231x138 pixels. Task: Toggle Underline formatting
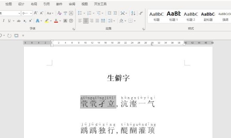pyautogui.click(x=9, y=21)
